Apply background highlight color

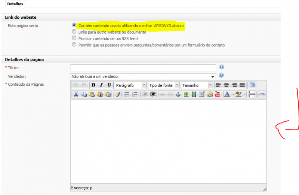click(238, 94)
